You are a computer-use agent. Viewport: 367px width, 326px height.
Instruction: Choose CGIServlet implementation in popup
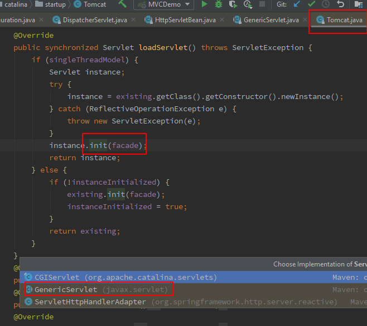pyautogui.click(x=194, y=277)
